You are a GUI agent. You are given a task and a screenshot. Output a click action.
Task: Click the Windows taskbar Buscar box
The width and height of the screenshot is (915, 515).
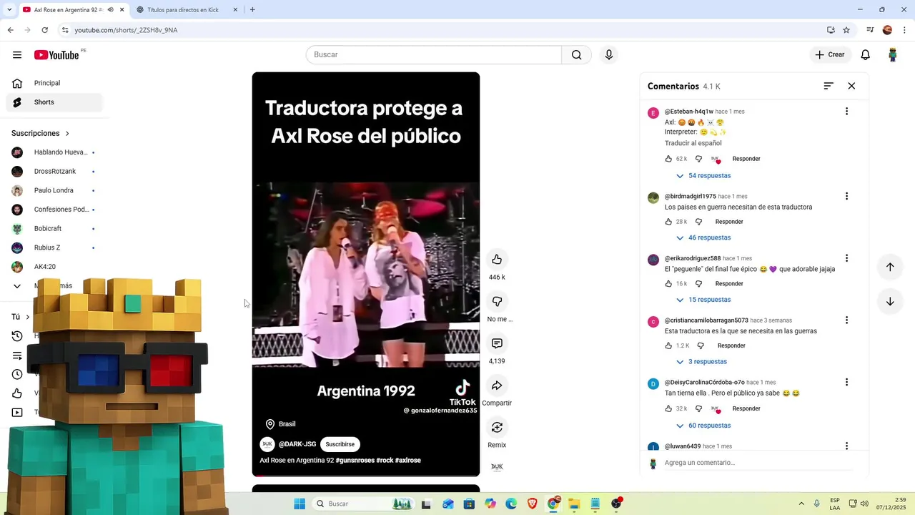pyautogui.click(x=365, y=504)
